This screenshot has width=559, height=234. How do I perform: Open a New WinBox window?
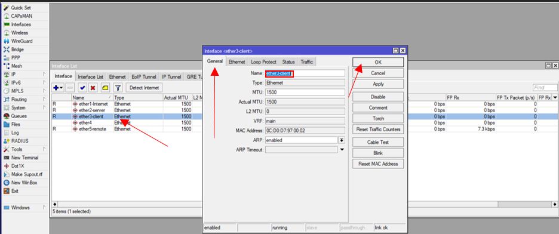24,182
